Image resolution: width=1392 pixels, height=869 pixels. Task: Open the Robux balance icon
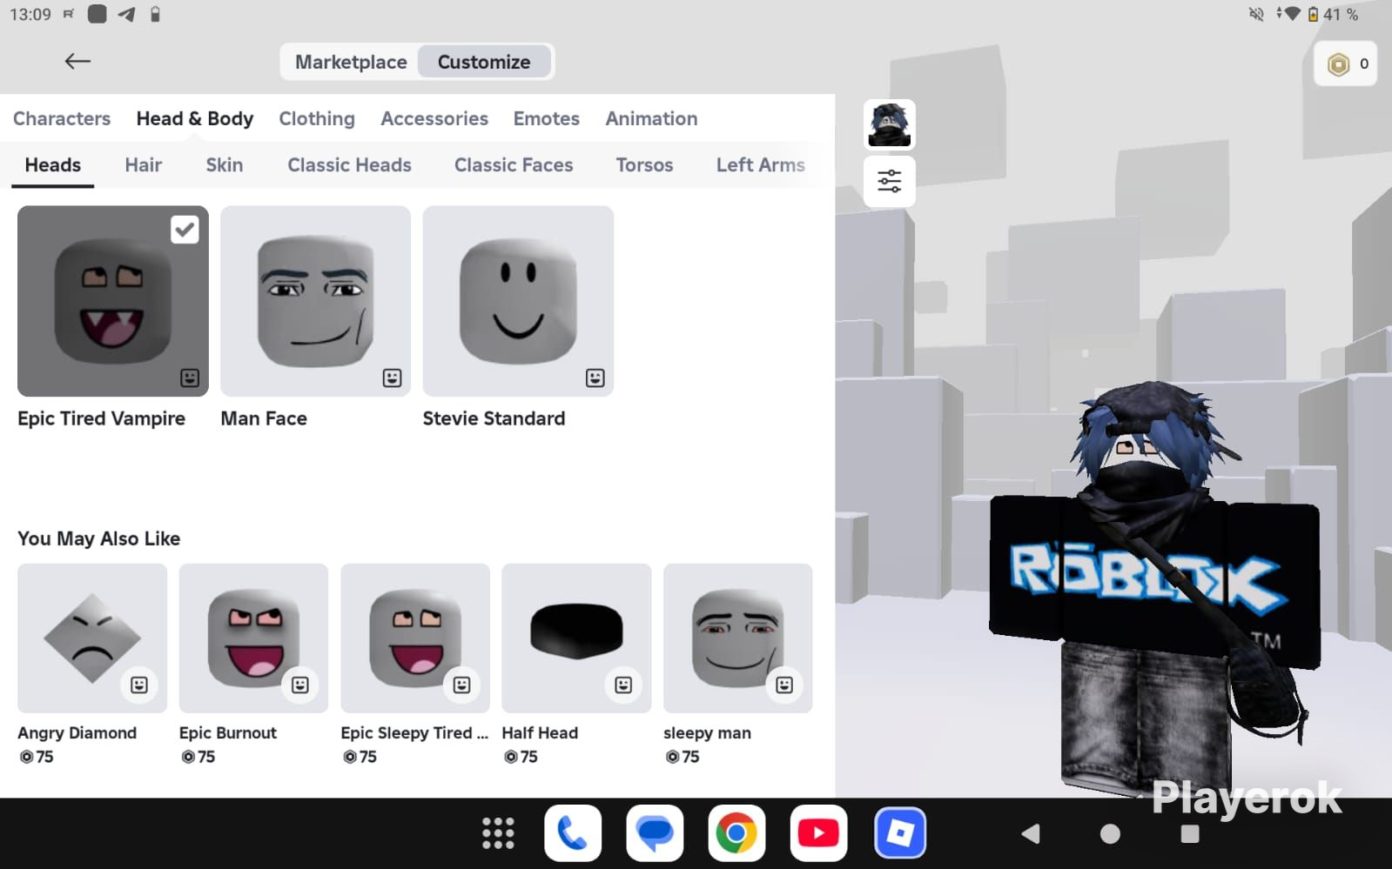coord(1338,64)
